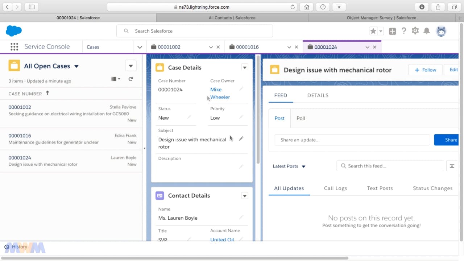Screen dimensions: 464x261
Task: Refresh the All Open Cases list
Action: click(x=131, y=79)
